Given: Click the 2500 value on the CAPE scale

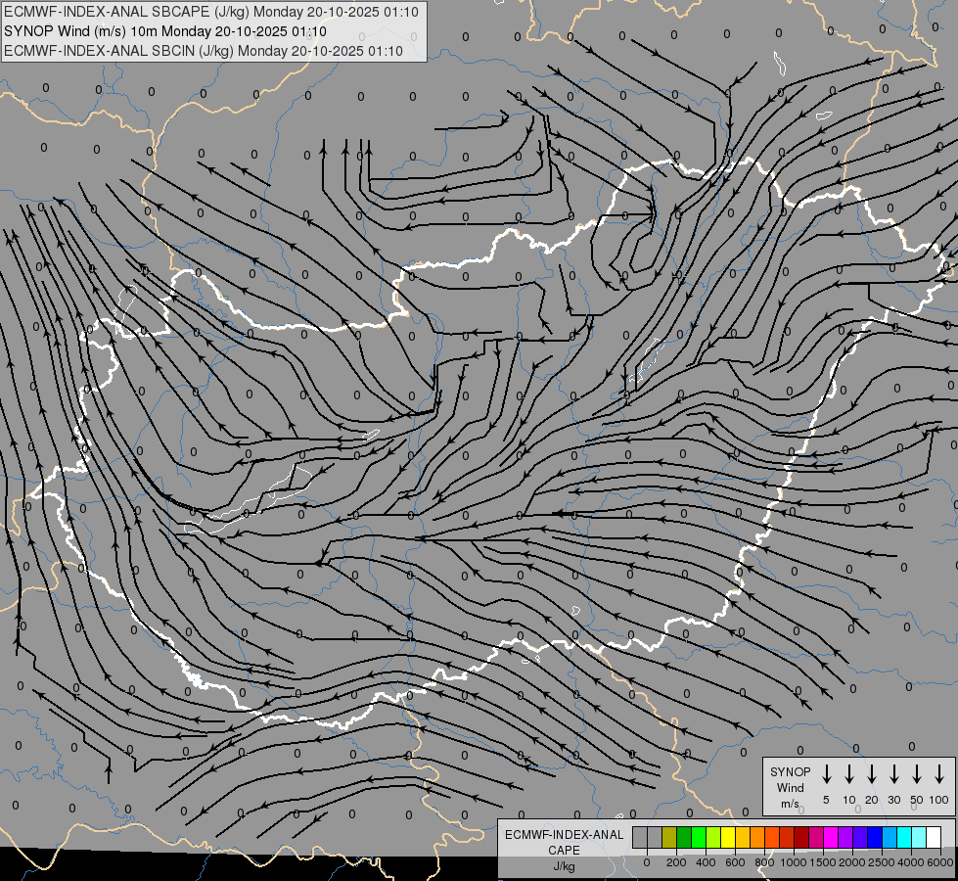Looking at the screenshot, I should [882, 862].
